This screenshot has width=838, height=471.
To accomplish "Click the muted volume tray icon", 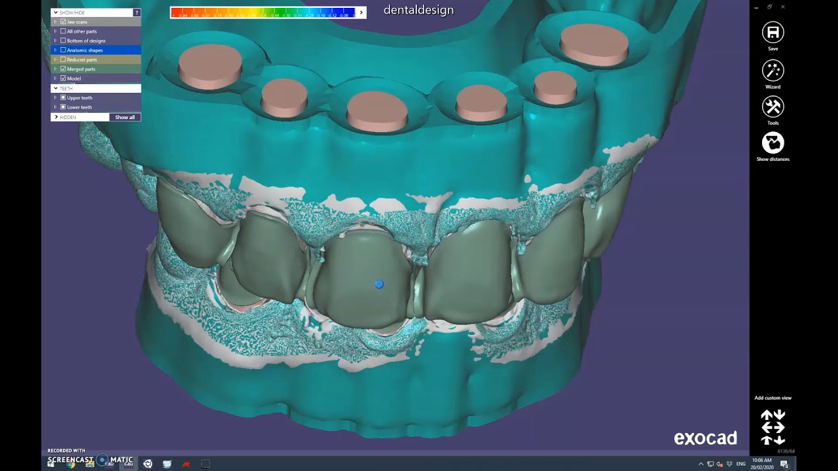I will click(x=720, y=464).
